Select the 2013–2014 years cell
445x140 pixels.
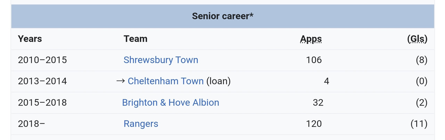[x=42, y=81]
